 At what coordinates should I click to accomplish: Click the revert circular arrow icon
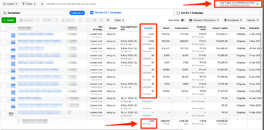[x=88, y=20]
